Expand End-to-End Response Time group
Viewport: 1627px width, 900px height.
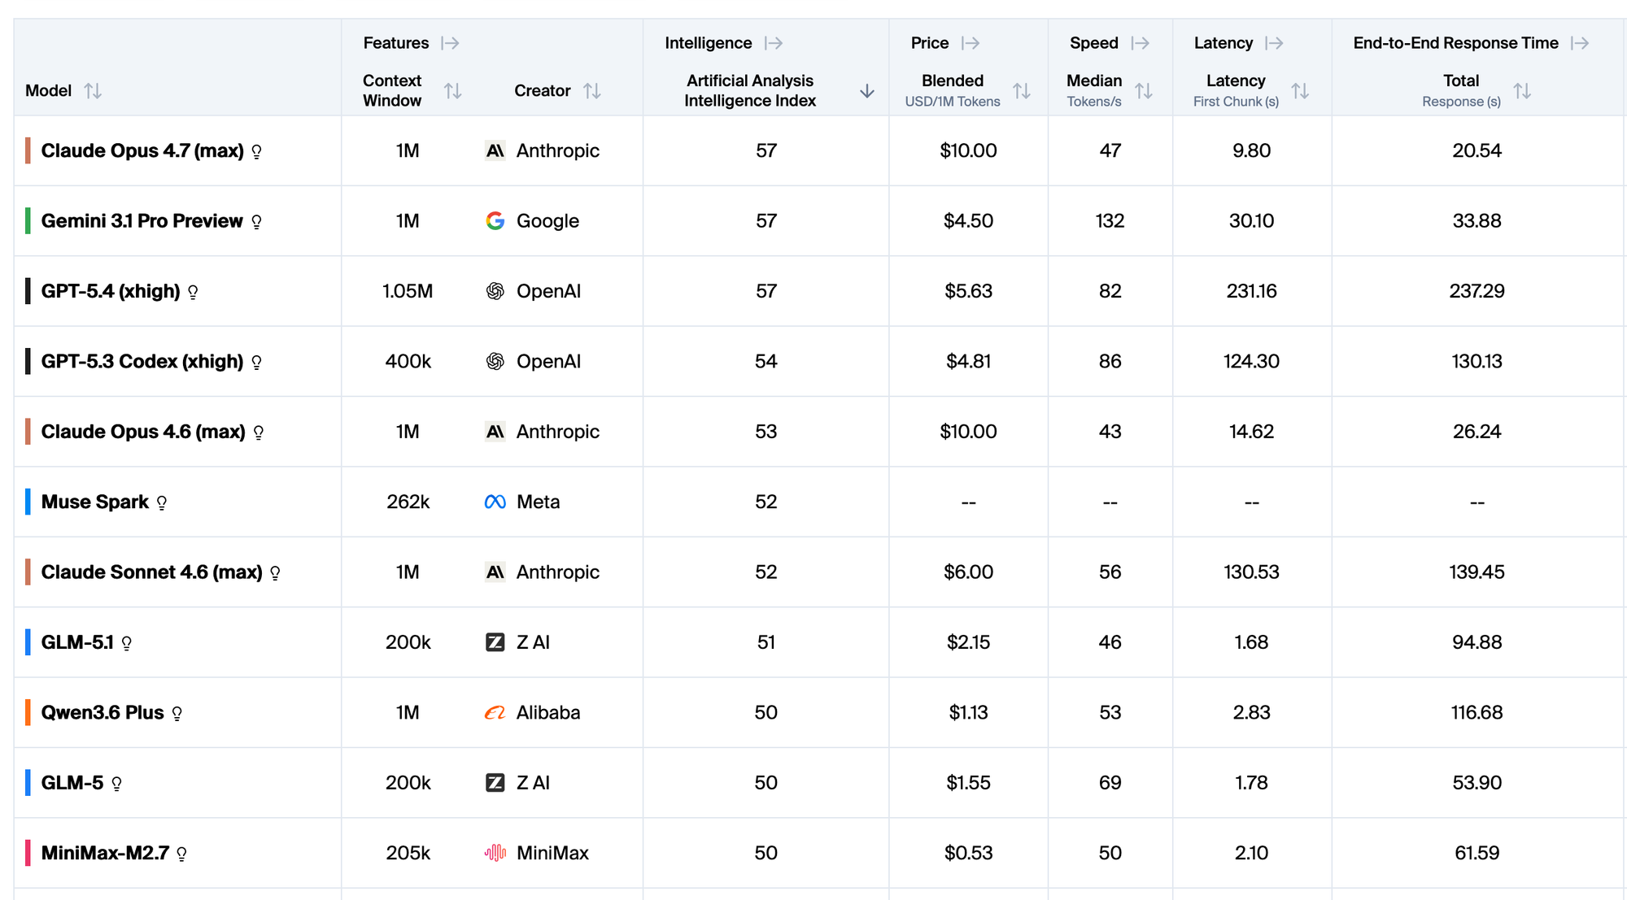coord(1580,43)
